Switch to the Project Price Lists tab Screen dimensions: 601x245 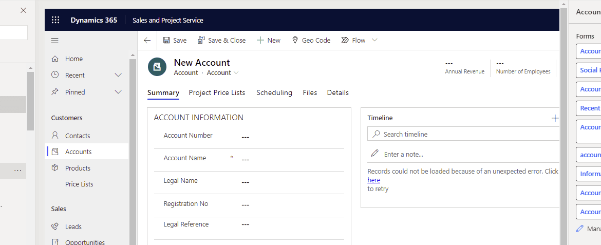(217, 93)
